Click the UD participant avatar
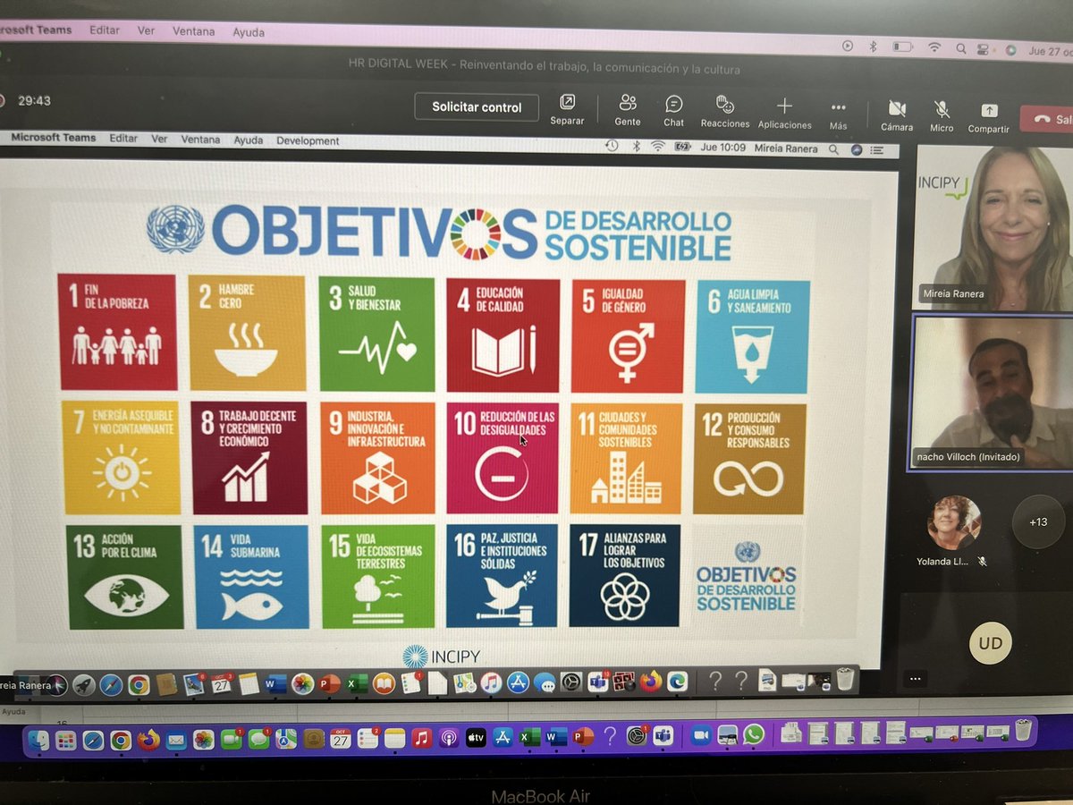The image size is (1073, 805). click(990, 642)
